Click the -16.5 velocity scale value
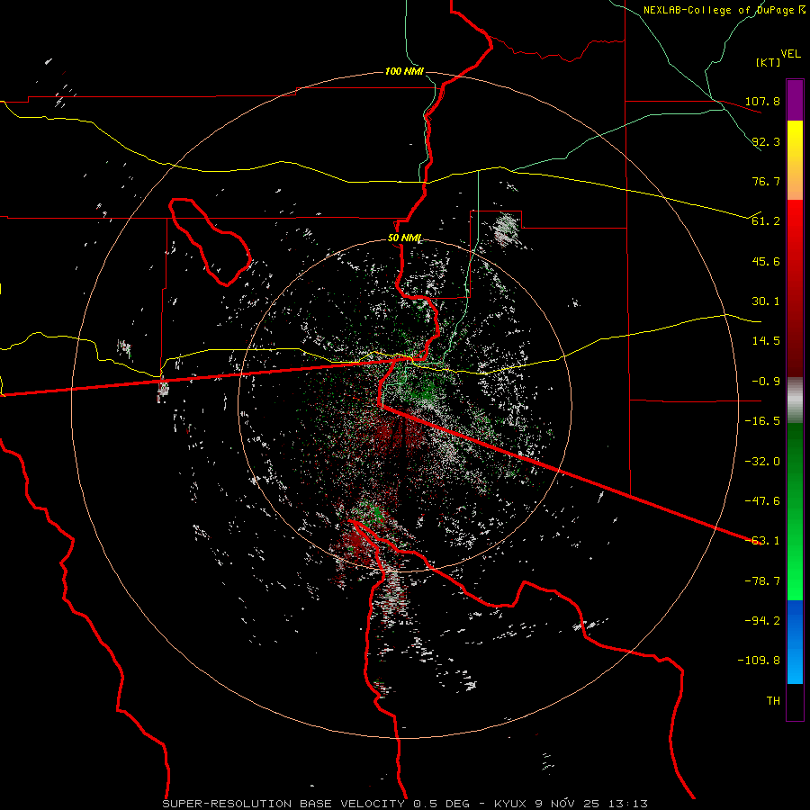 click(x=762, y=421)
